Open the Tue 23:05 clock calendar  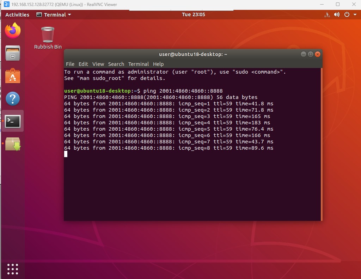click(x=193, y=15)
